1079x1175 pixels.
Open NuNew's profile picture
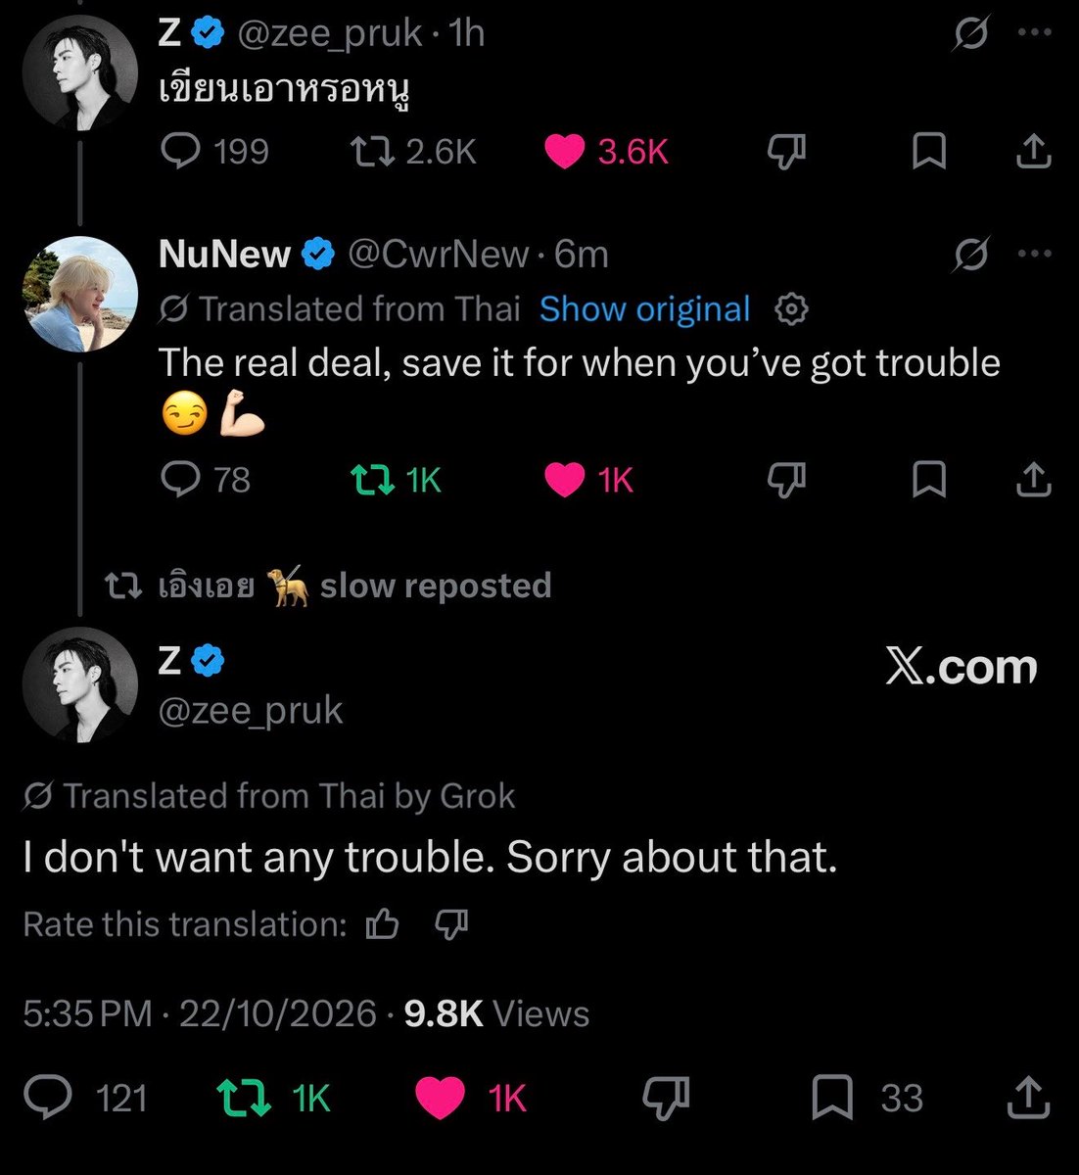[79, 293]
